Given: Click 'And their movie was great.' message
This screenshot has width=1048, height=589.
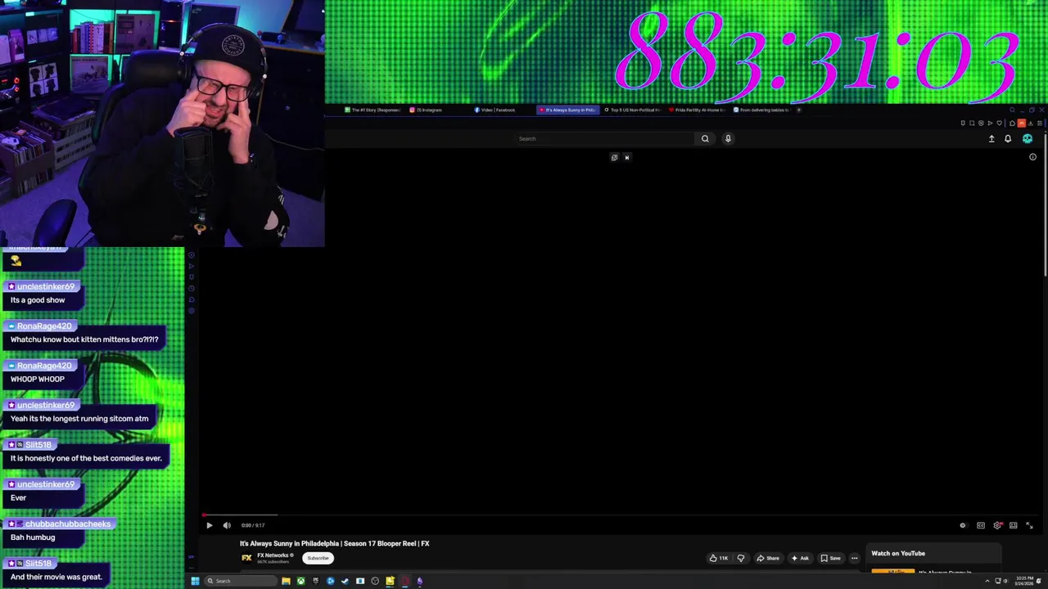Looking at the screenshot, I should [56, 577].
